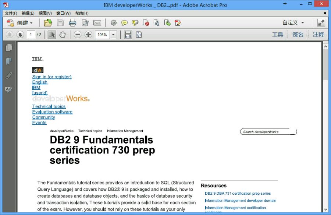Click the vertical scrollbar thumb
Image resolution: width=331 pixels, height=215 pixels.
pyautogui.click(x=325, y=64)
